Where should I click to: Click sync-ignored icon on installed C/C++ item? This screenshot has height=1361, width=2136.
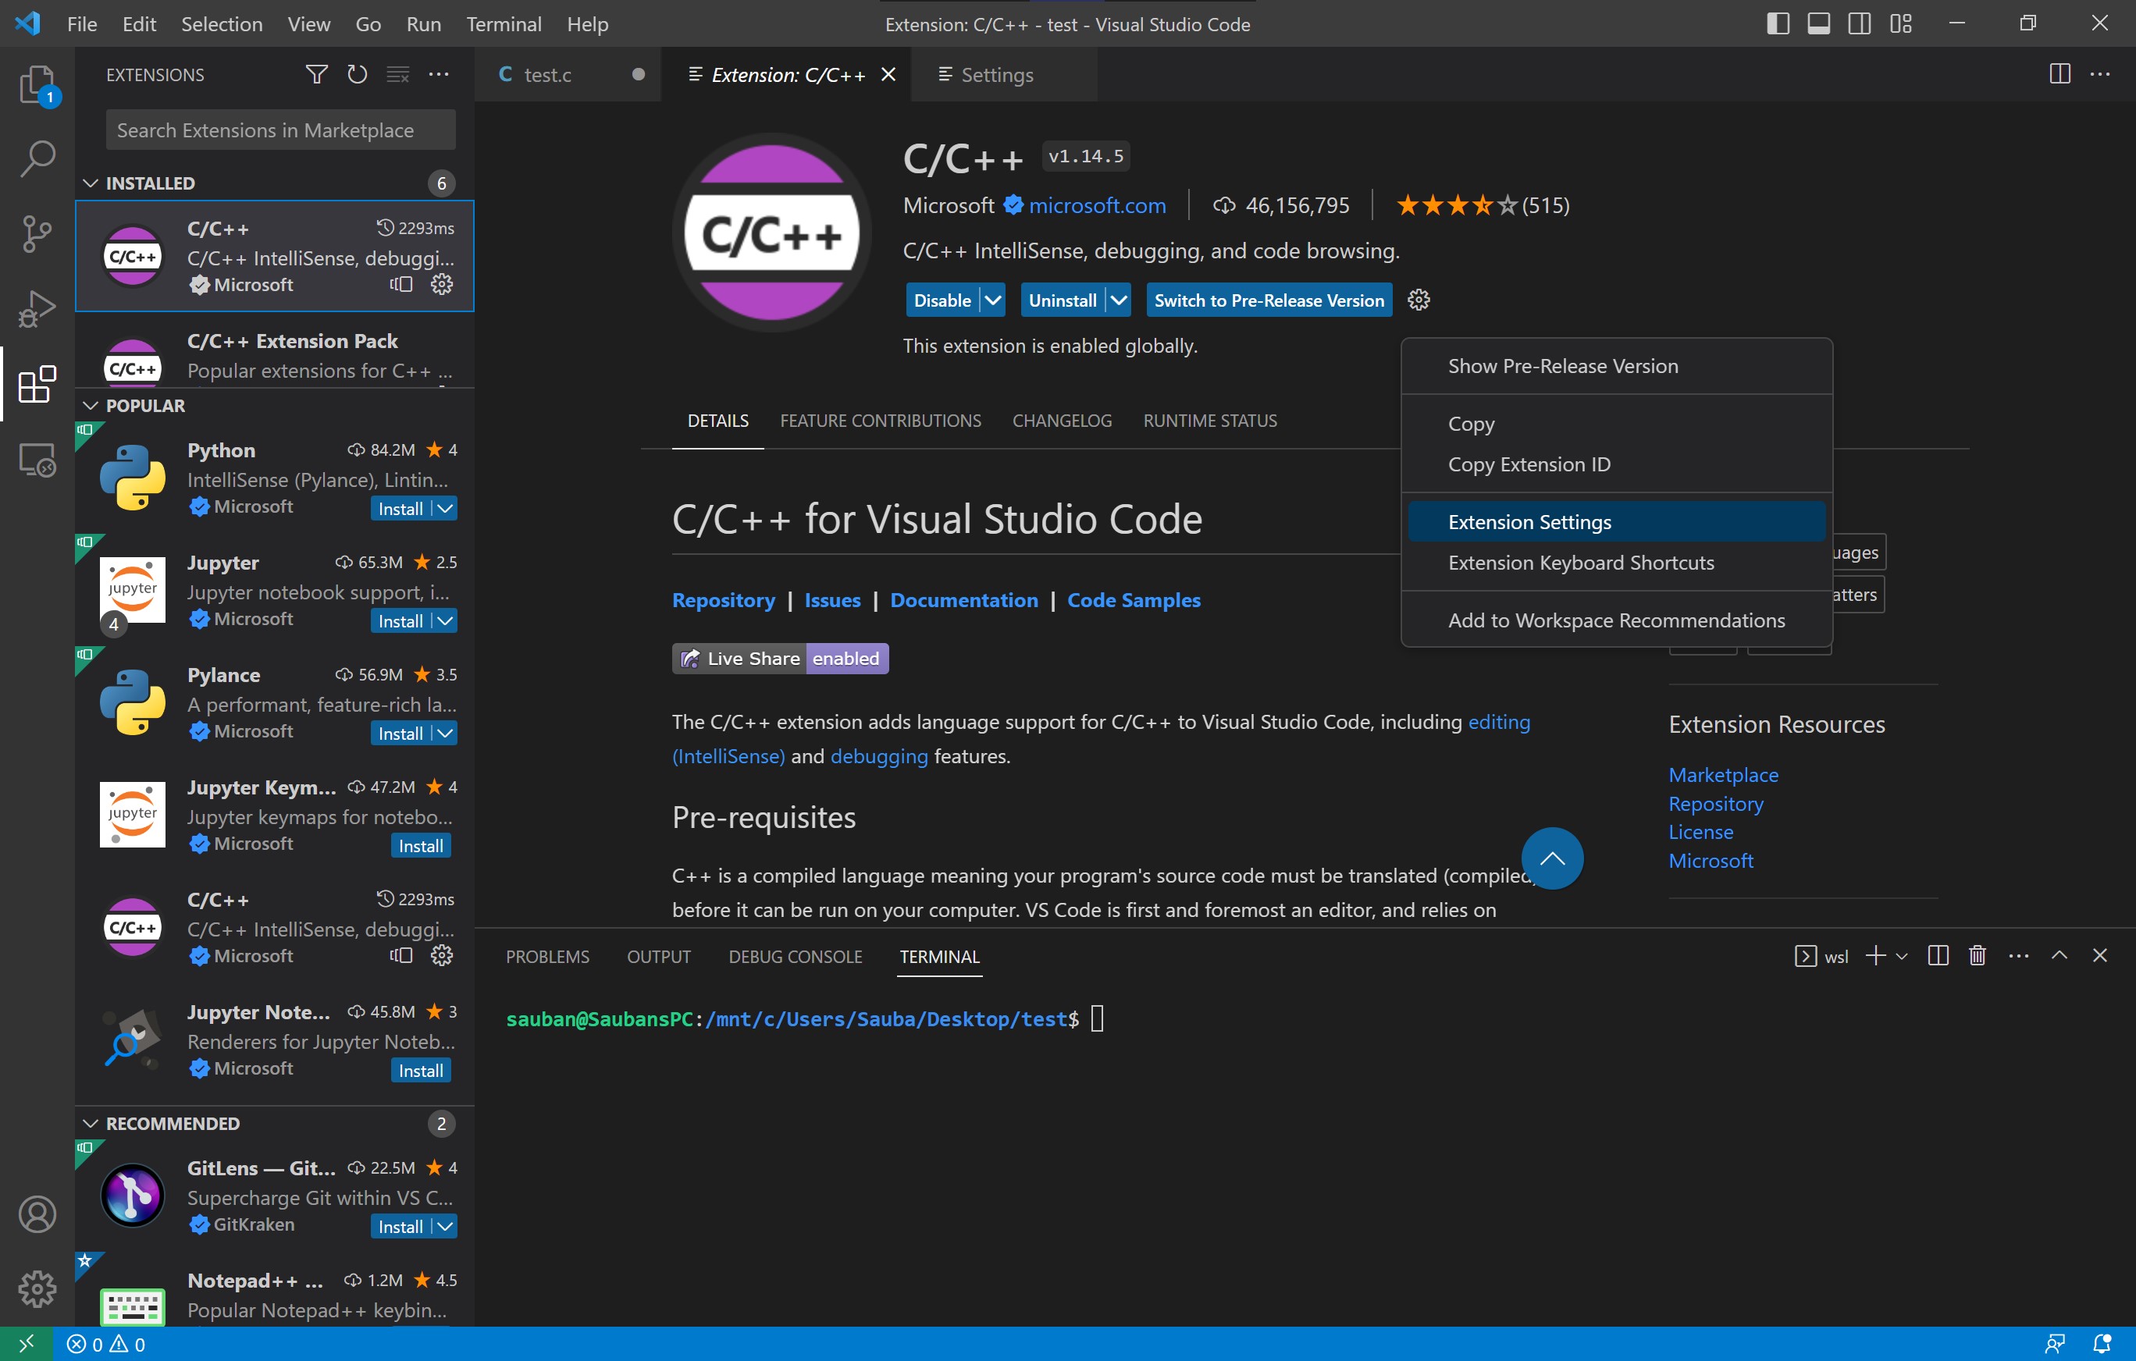tap(401, 284)
